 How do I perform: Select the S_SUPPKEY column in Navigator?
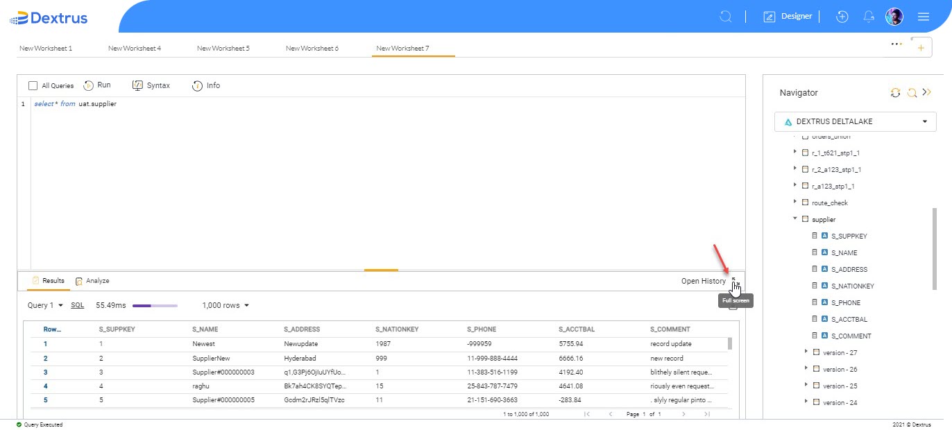click(849, 236)
